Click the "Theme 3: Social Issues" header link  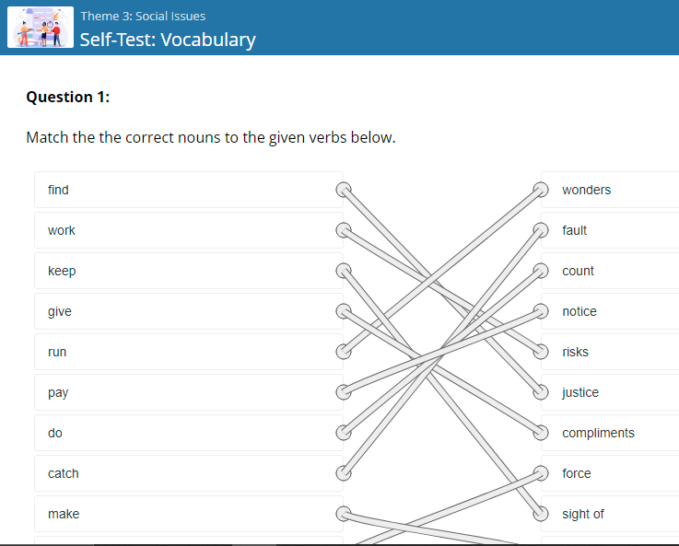(x=143, y=16)
